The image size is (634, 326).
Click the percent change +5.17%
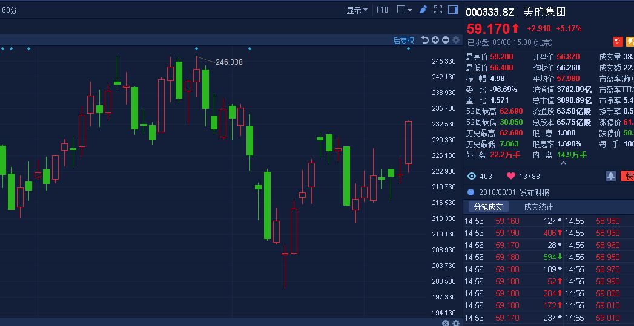569,28
